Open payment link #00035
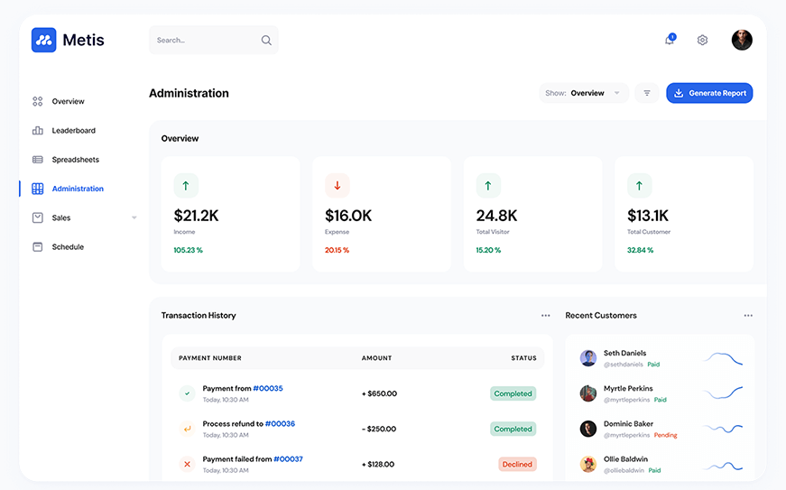 click(x=268, y=388)
